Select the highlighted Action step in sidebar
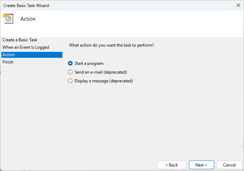244x171 pixels. click(x=32, y=55)
